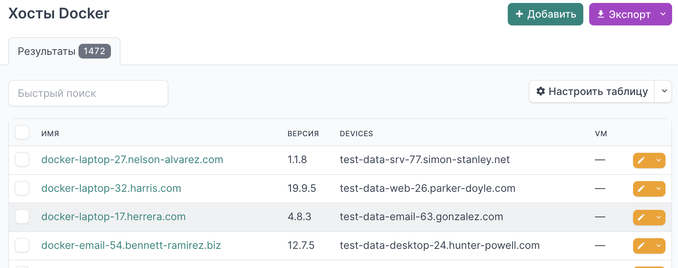This screenshot has height=268, width=678.
Task: Toggle the select-all checkbox in table header
Action: (x=22, y=132)
